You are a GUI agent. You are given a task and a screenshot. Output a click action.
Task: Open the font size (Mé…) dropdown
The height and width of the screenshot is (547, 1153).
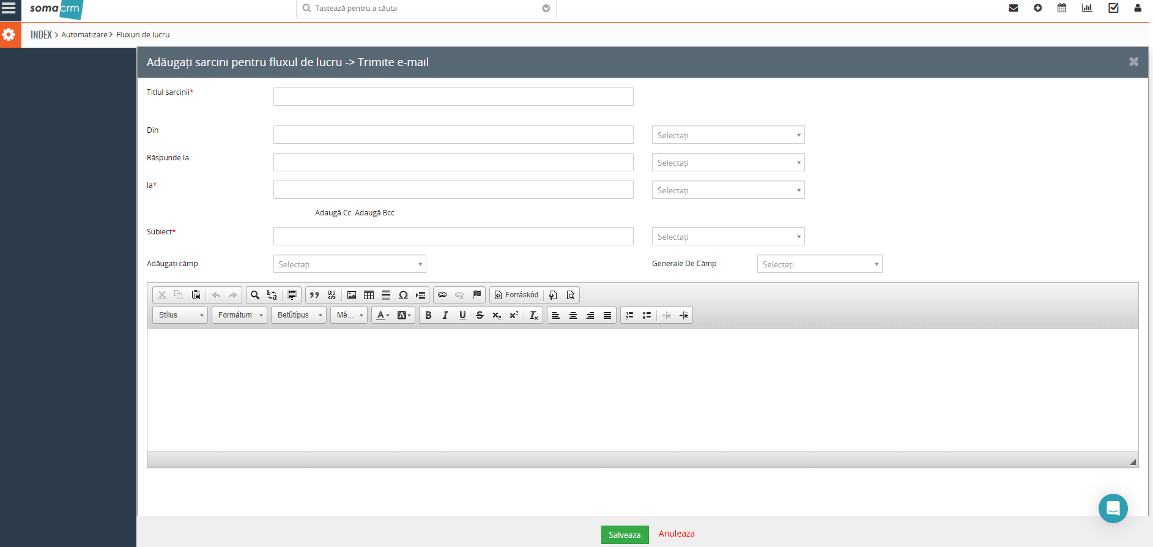click(x=349, y=315)
